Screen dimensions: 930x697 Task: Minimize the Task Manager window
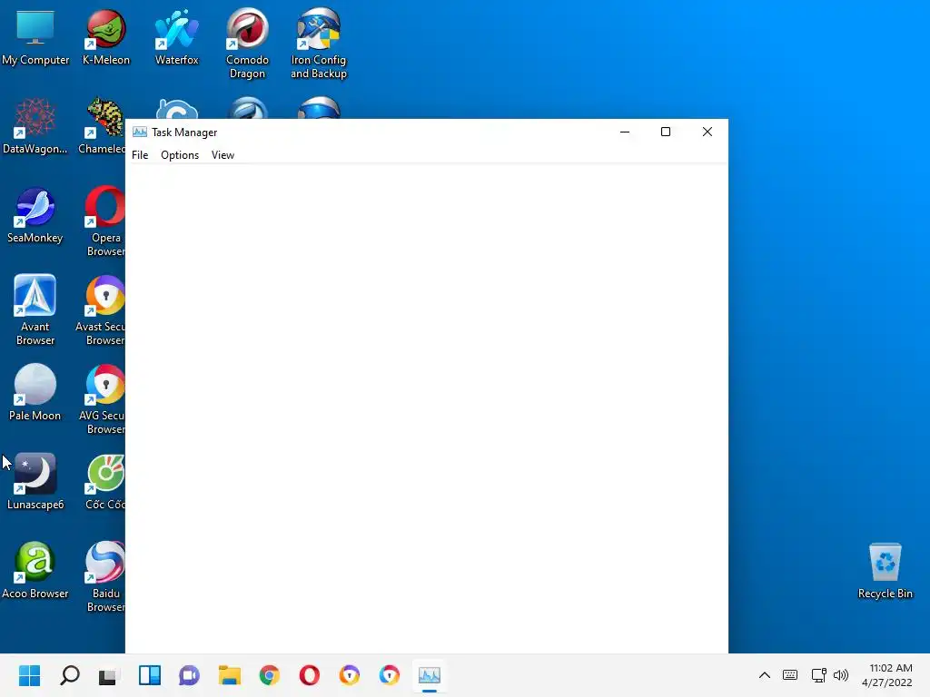click(x=625, y=133)
